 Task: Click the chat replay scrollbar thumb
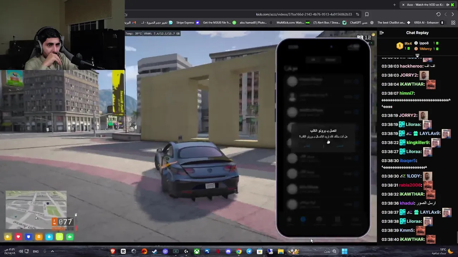pos(457,237)
